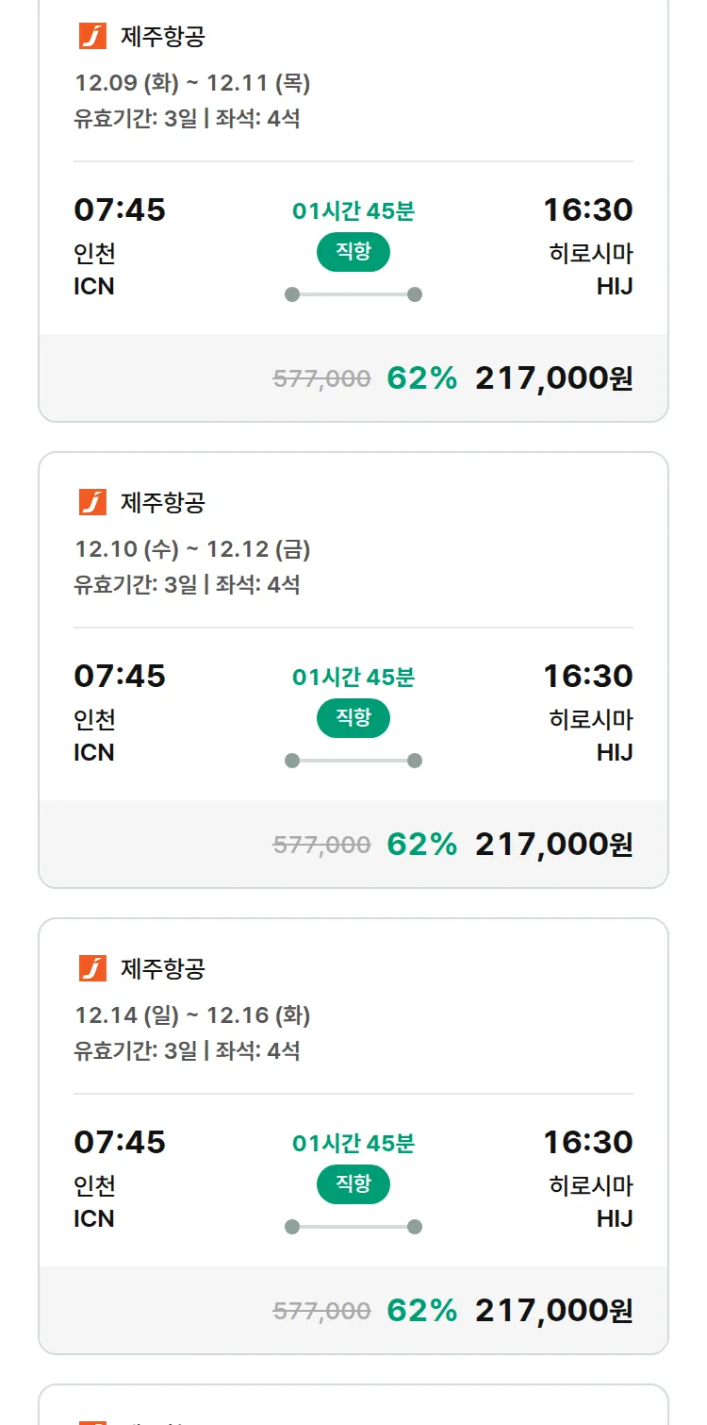The image size is (707, 1425).
Task: Click Jeju Air logo on 12.09 flight card
Action: point(92,37)
